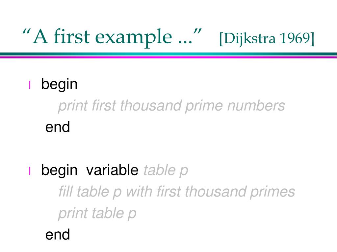Screen dimensions: 337x252
Task: Click the final "end" keyword
Action: (58, 235)
